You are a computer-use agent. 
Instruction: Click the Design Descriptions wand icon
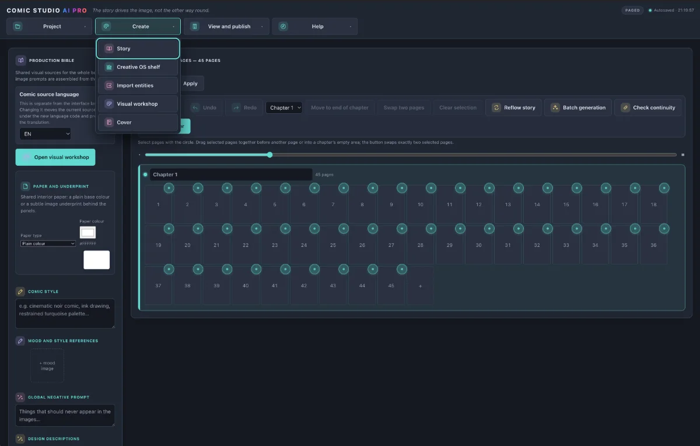[x=20, y=438]
